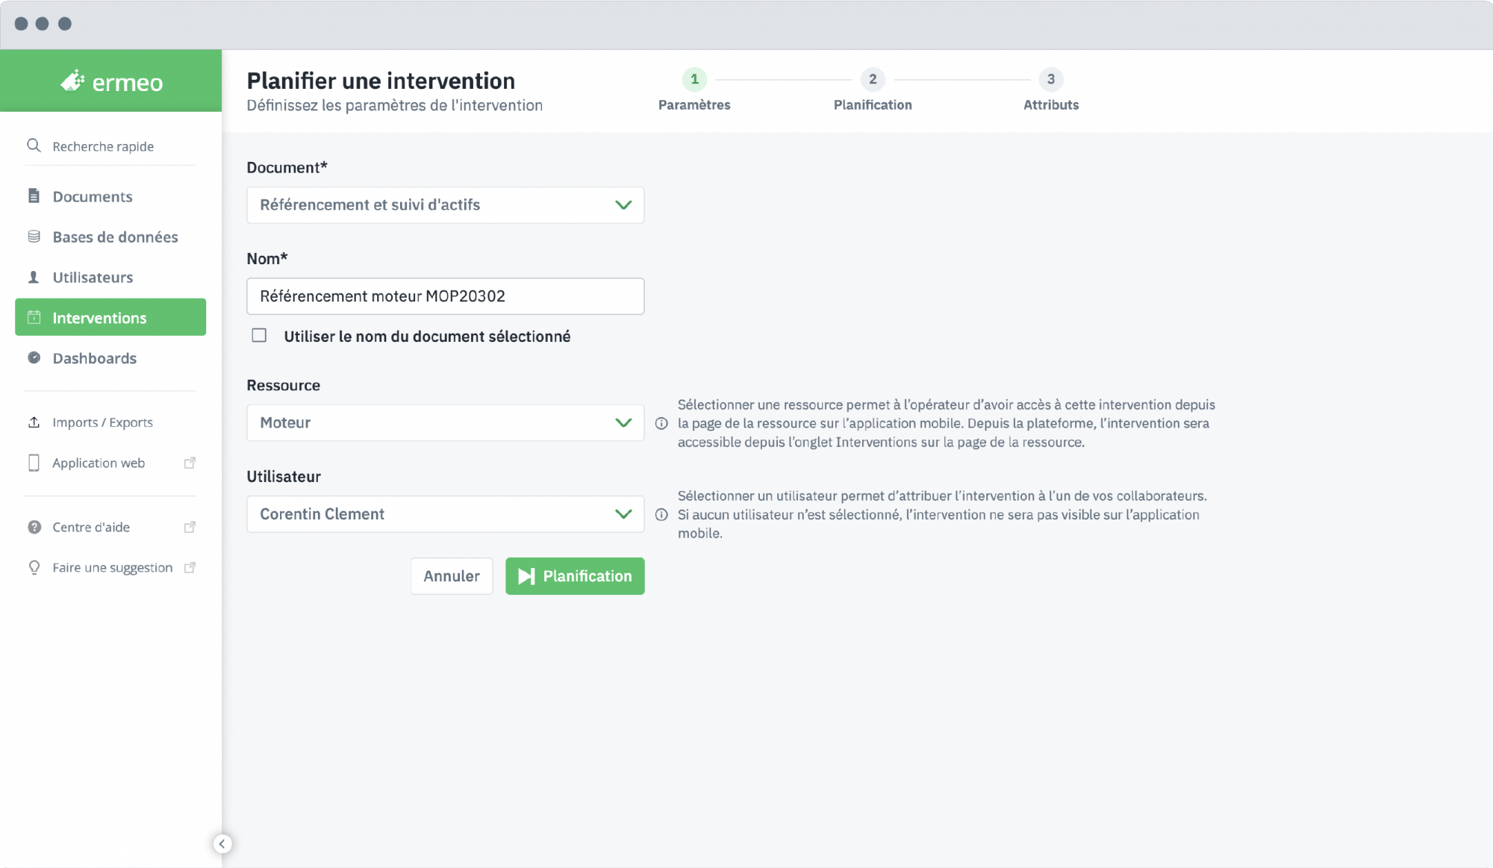
Task: Click the Centre d'aide external link icon
Action: (190, 527)
